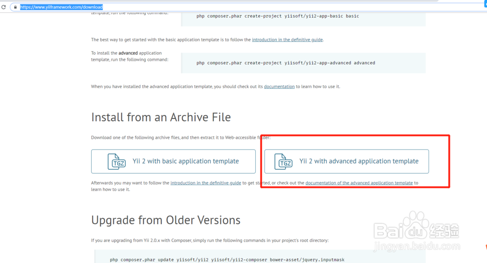Click 'Upgrade from Older Versions' heading
Screen dimensions: 487x263
tap(166, 220)
